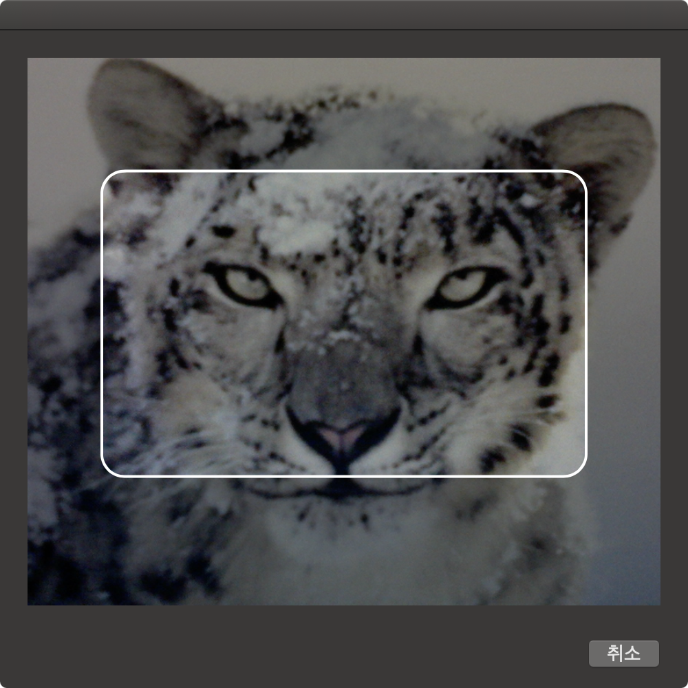Click inside the white rounded scan frame
Viewport: 688px width, 688px height.
point(344,323)
